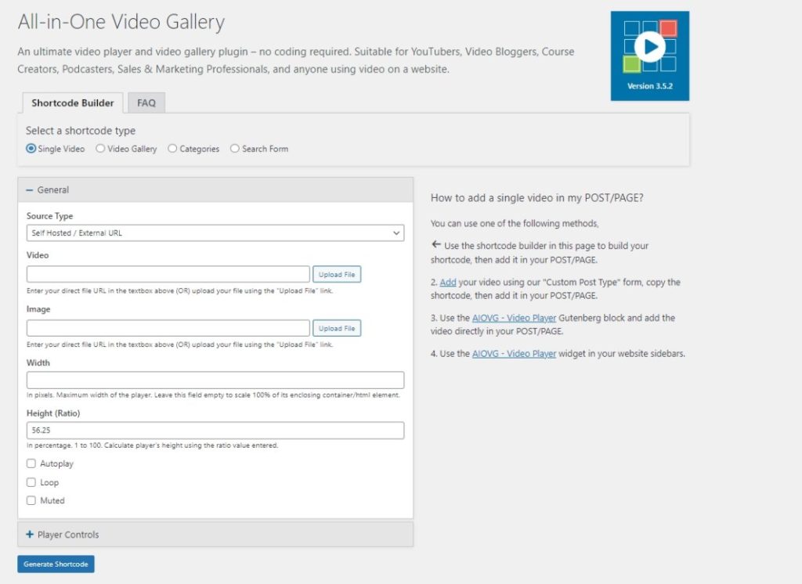Screen dimensions: 802x584
Task: Click inside the Width input field
Action: tap(215, 380)
